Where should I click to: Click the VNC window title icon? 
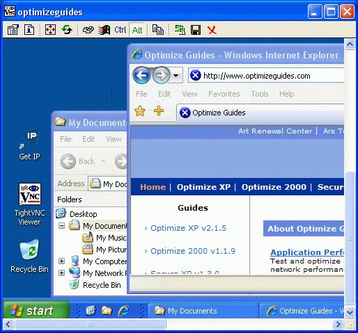(x=10, y=11)
